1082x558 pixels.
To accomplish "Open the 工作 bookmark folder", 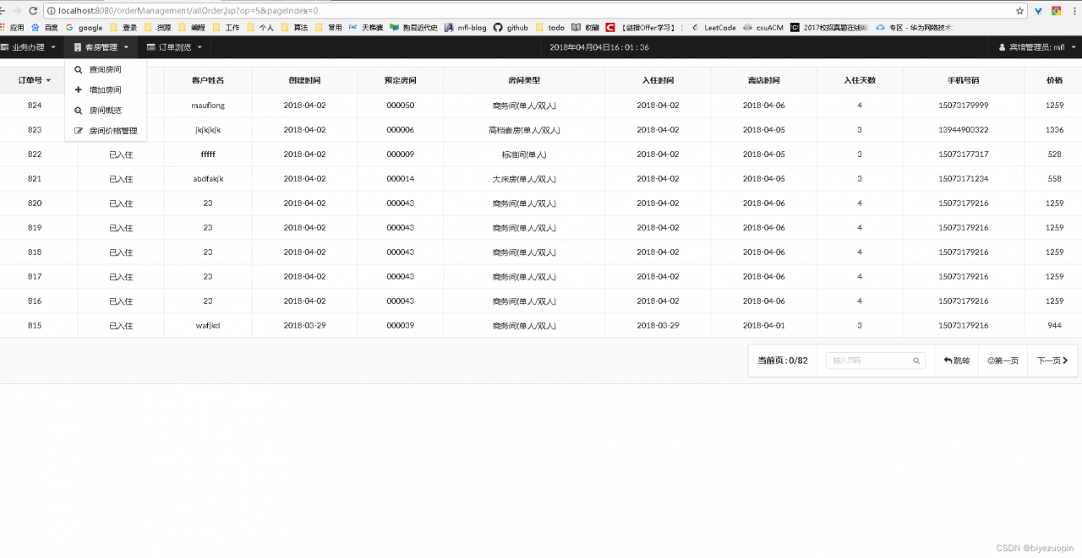I will (227, 27).
